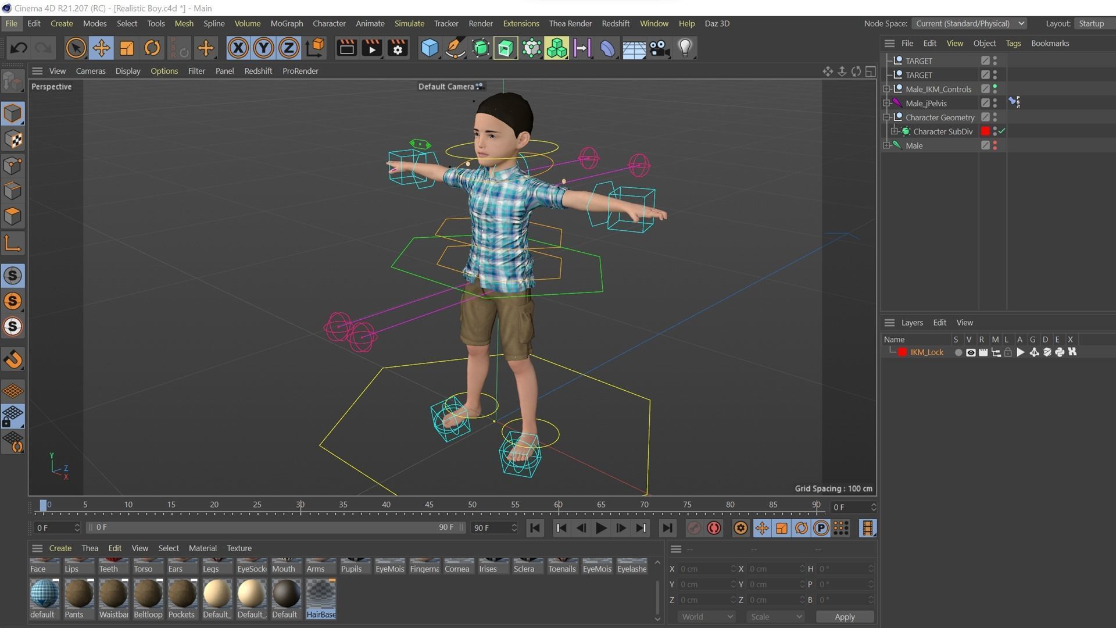Expand the Male_jPelvis hierarchy
The width and height of the screenshot is (1116, 628).
[x=886, y=103]
